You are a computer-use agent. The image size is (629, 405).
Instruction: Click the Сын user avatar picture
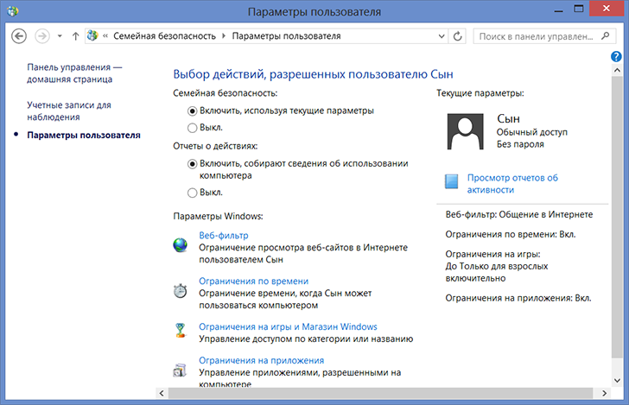[x=466, y=131]
